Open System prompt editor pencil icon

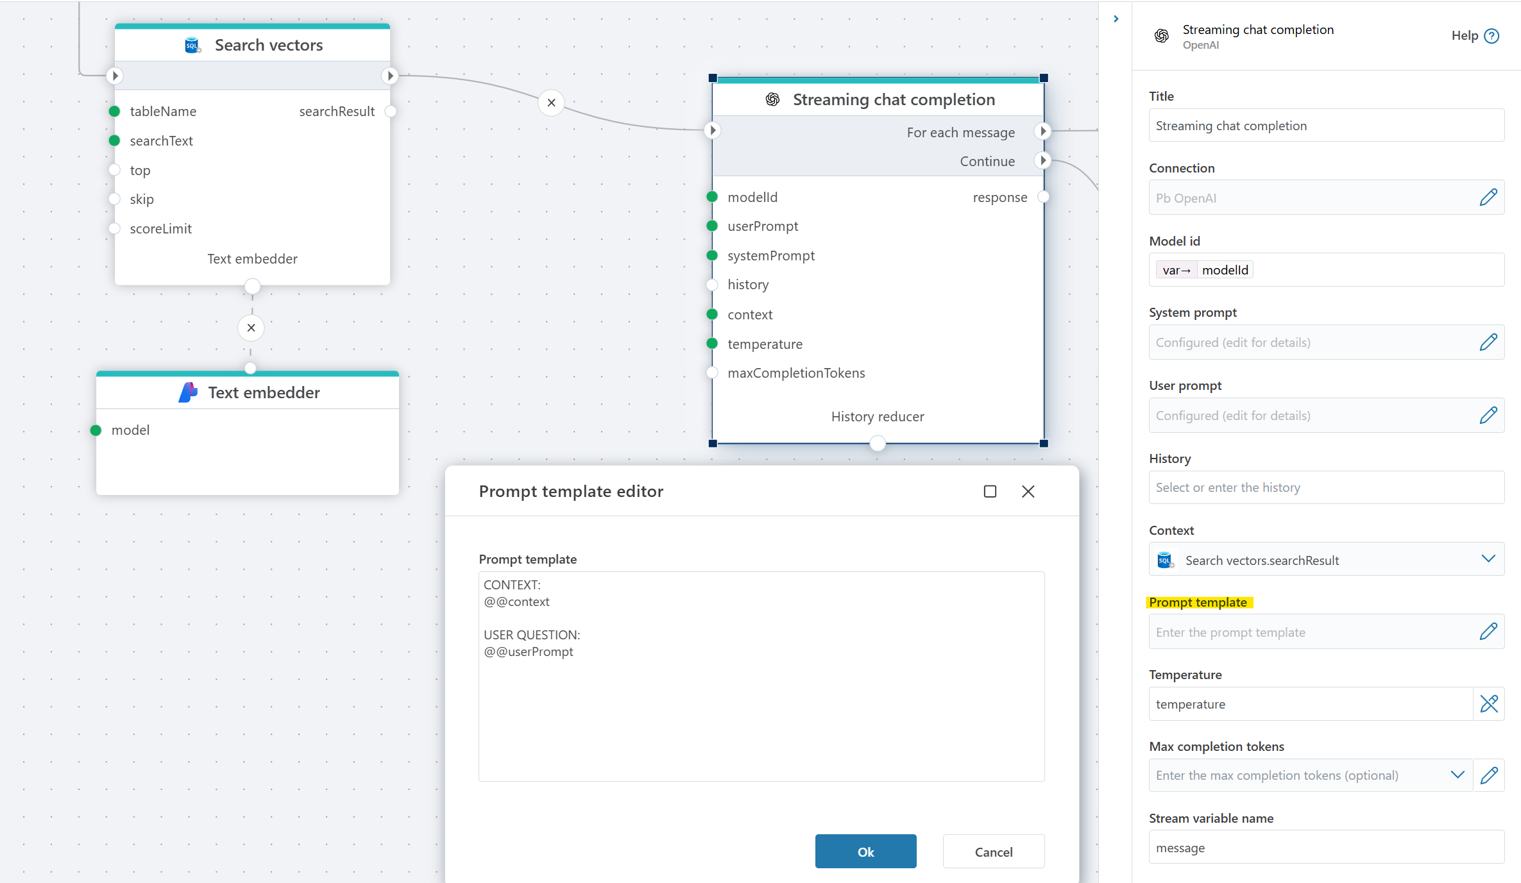(x=1488, y=342)
